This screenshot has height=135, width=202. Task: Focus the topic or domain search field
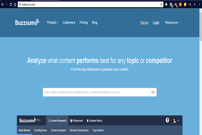[x=96, y=92]
